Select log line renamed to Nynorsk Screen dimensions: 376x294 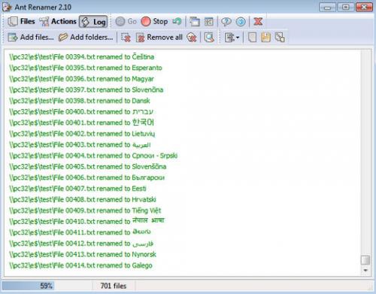pos(83,255)
